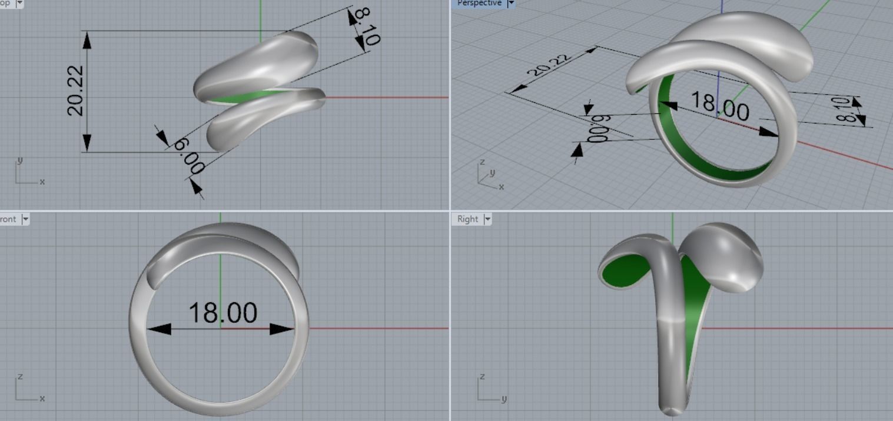Activate the Perspective viewport title label
This screenshot has width=893, height=421.
(479, 3)
